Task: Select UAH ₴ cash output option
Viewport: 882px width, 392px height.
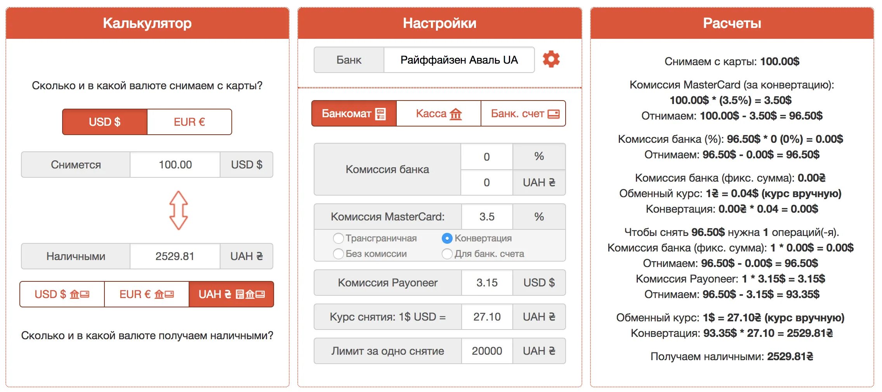Action: pos(231,294)
